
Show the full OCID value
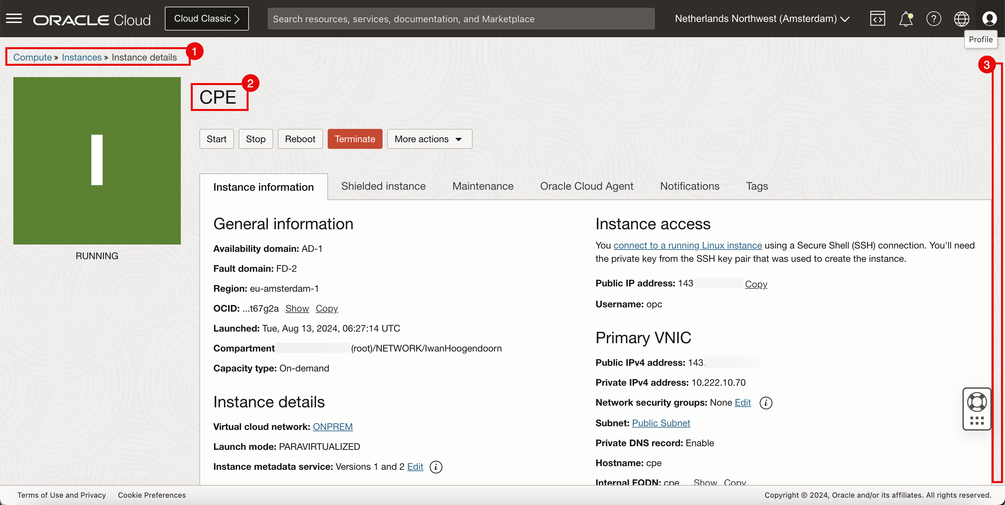coord(297,308)
